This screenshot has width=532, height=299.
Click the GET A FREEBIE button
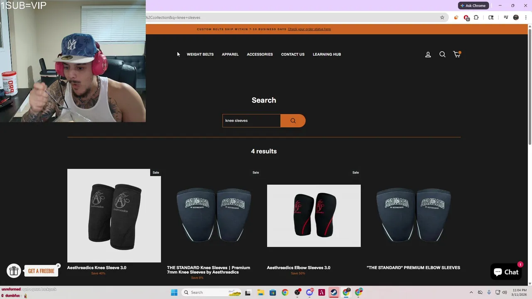pos(41,271)
